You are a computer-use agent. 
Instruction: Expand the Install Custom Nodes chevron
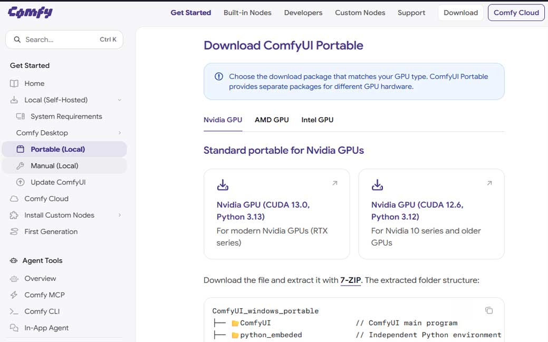[120, 215]
